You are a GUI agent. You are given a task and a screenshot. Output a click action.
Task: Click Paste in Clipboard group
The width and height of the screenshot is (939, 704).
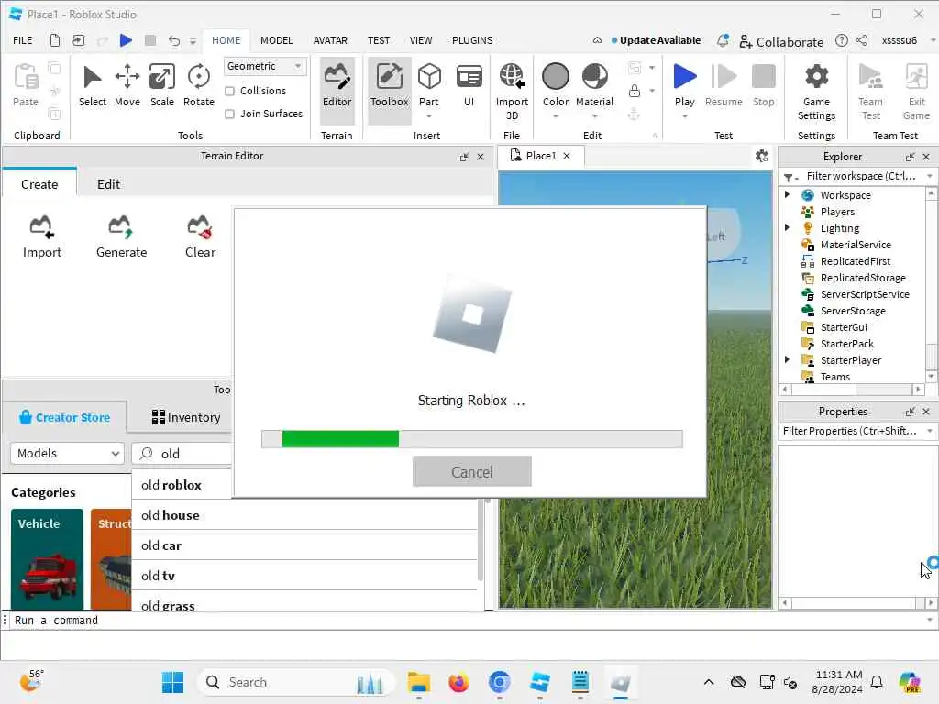click(26, 85)
